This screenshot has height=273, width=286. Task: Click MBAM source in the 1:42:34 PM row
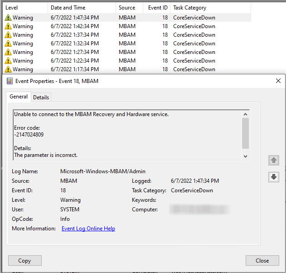point(127,26)
